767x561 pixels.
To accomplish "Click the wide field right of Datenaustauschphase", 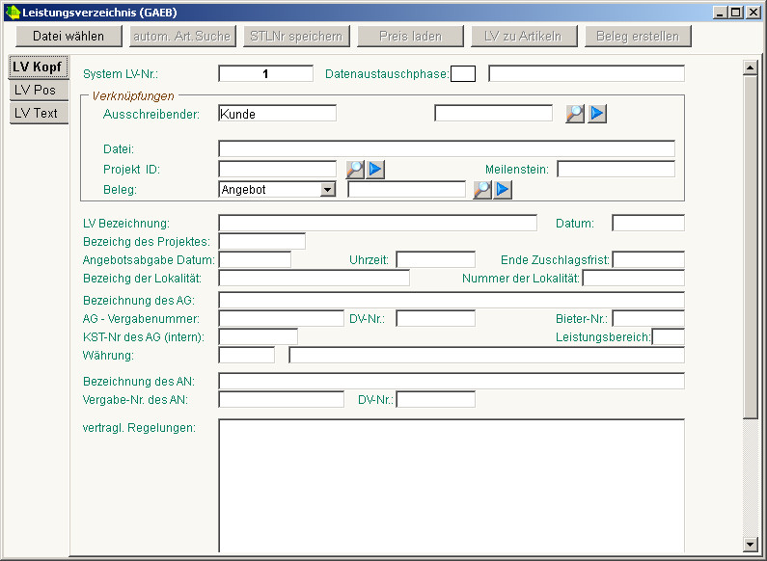I will (587, 74).
